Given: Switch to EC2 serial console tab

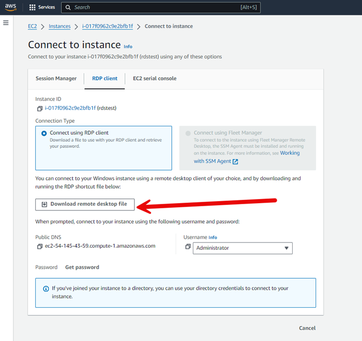Looking at the screenshot, I should coord(155,78).
